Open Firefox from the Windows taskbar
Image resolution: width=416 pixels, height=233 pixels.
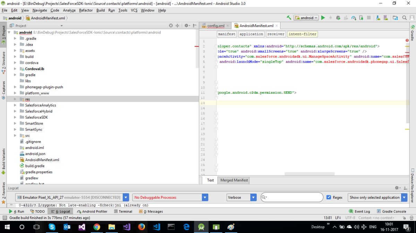141,227
